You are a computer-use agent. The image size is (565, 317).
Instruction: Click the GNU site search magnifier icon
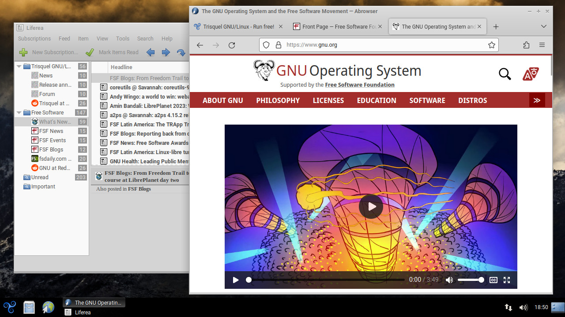[505, 74]
